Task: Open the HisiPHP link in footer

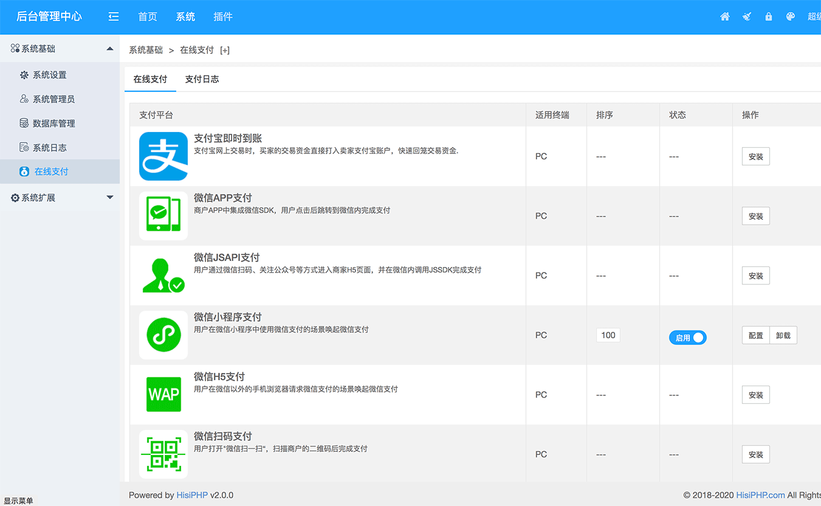Action: pos(192,495)
